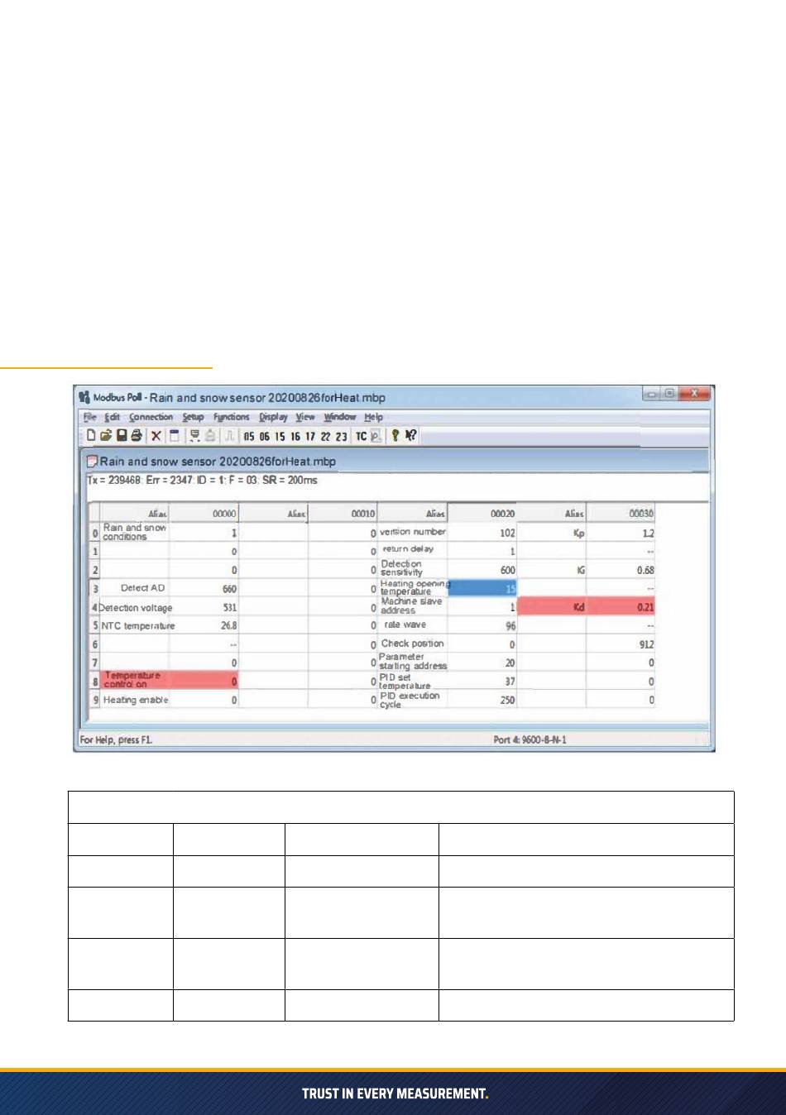The width and height of the screenshot is (786, 1115).
Task: Click function code 22 toolbar button
Action: [326, 437]
